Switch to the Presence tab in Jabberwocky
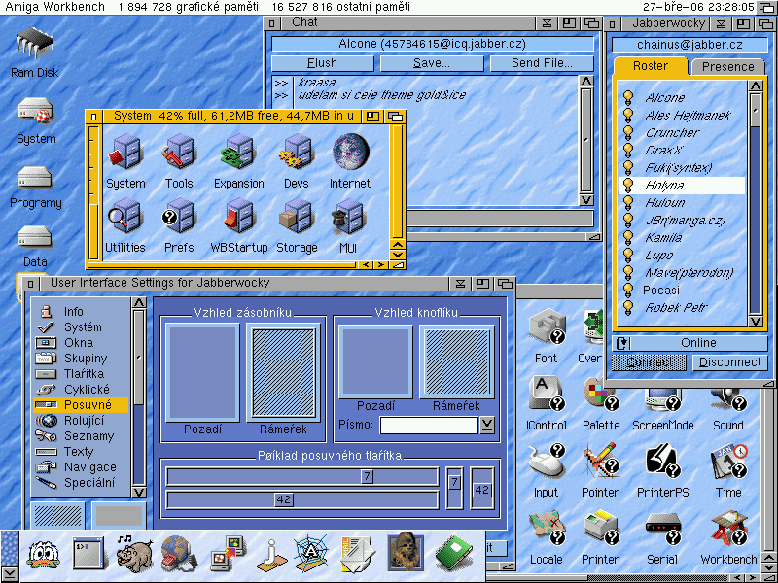This screenshot has width=778, height=583. pyautogui.click(x=727, y=67)
